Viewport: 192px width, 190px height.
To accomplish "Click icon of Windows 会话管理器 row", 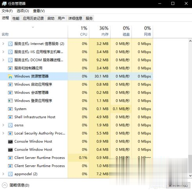I will (x=10, y=93).
